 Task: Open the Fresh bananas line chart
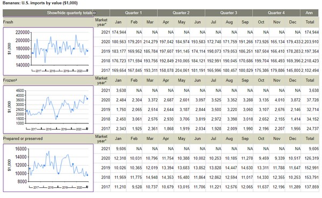pos(48,52)
